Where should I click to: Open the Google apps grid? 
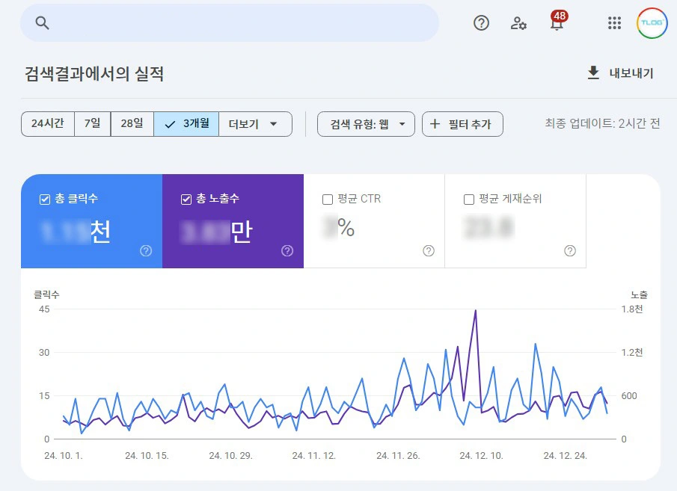614,23
